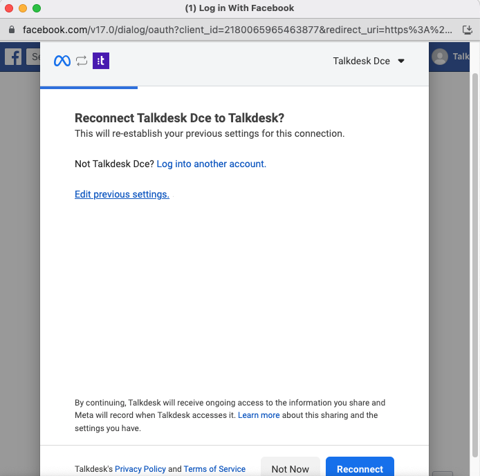Screen dimensions: 480x476
Task: Close the window with red button
Action: tap(9, 8)
